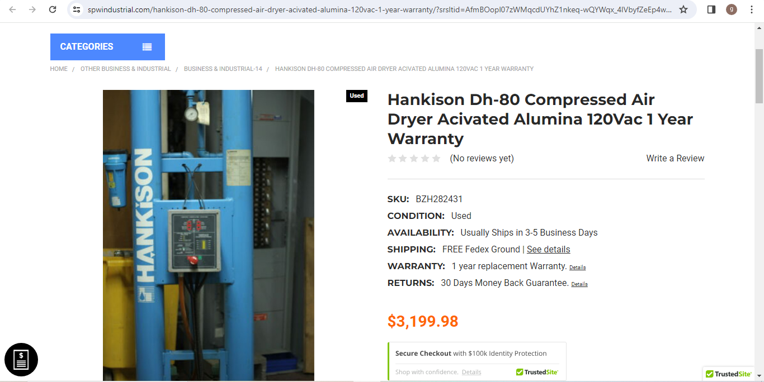Click the TrustedSite badge in the corner

(728, 374)
